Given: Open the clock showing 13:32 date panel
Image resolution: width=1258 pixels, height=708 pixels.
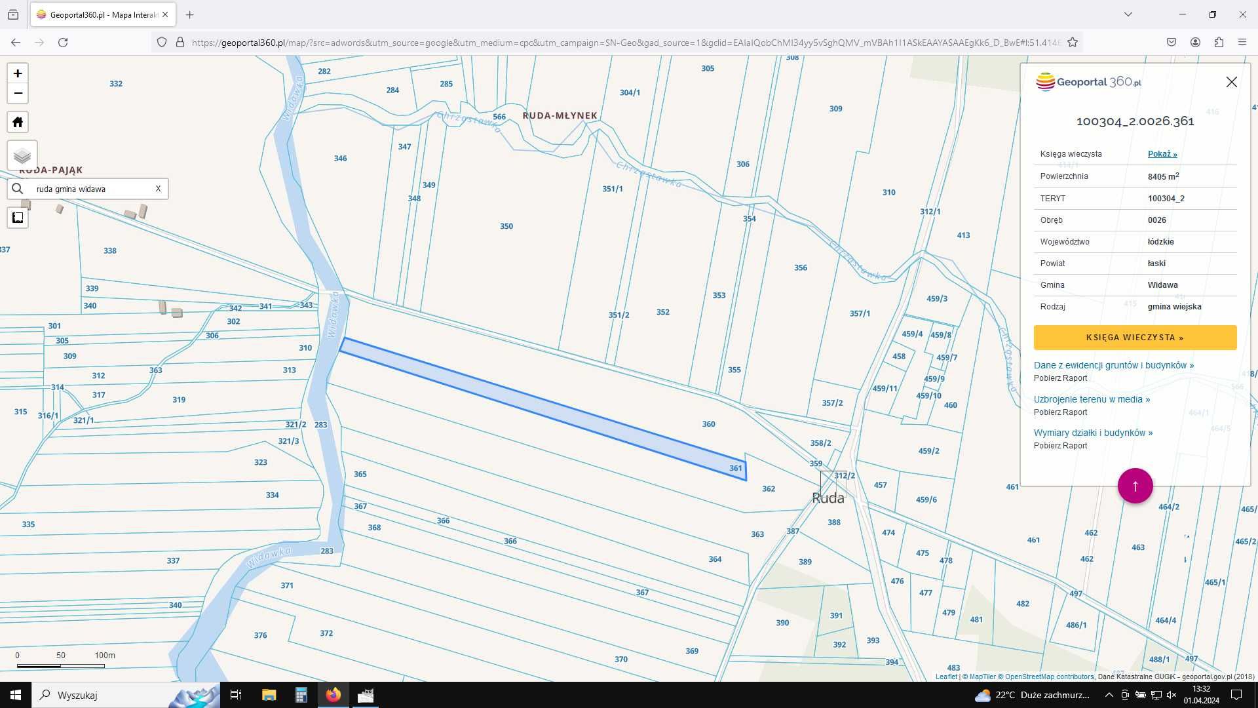Looking at the screenshot, I should coord(1201,695).
